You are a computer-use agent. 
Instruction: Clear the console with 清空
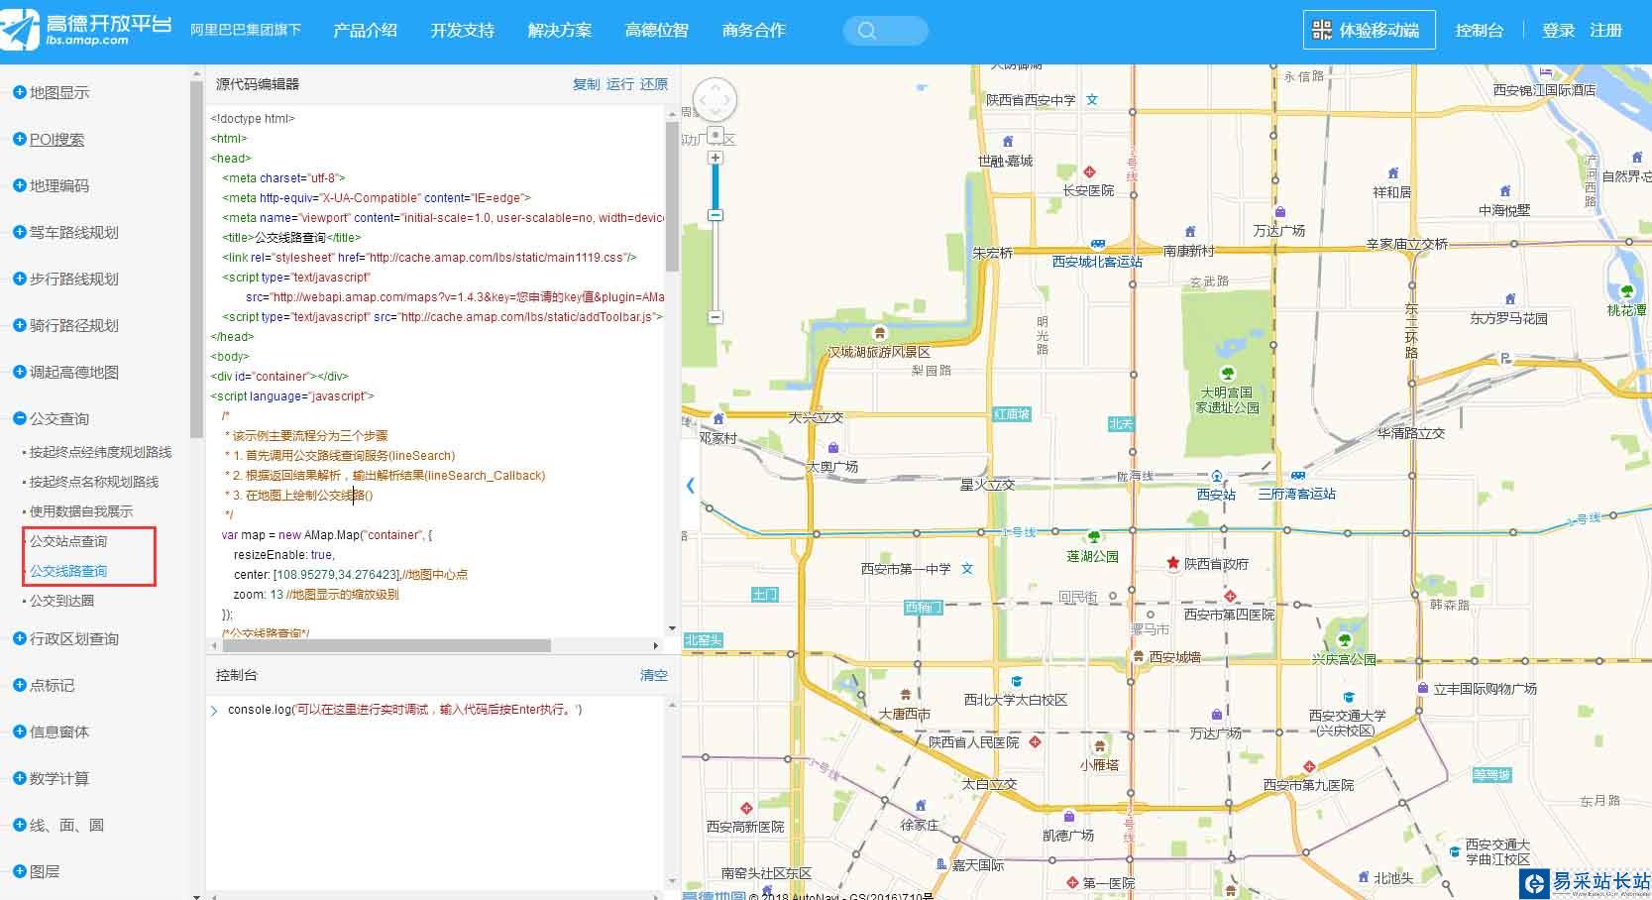click(x=654, y=675)
